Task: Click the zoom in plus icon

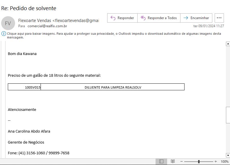Action: [x=216, y=162]
